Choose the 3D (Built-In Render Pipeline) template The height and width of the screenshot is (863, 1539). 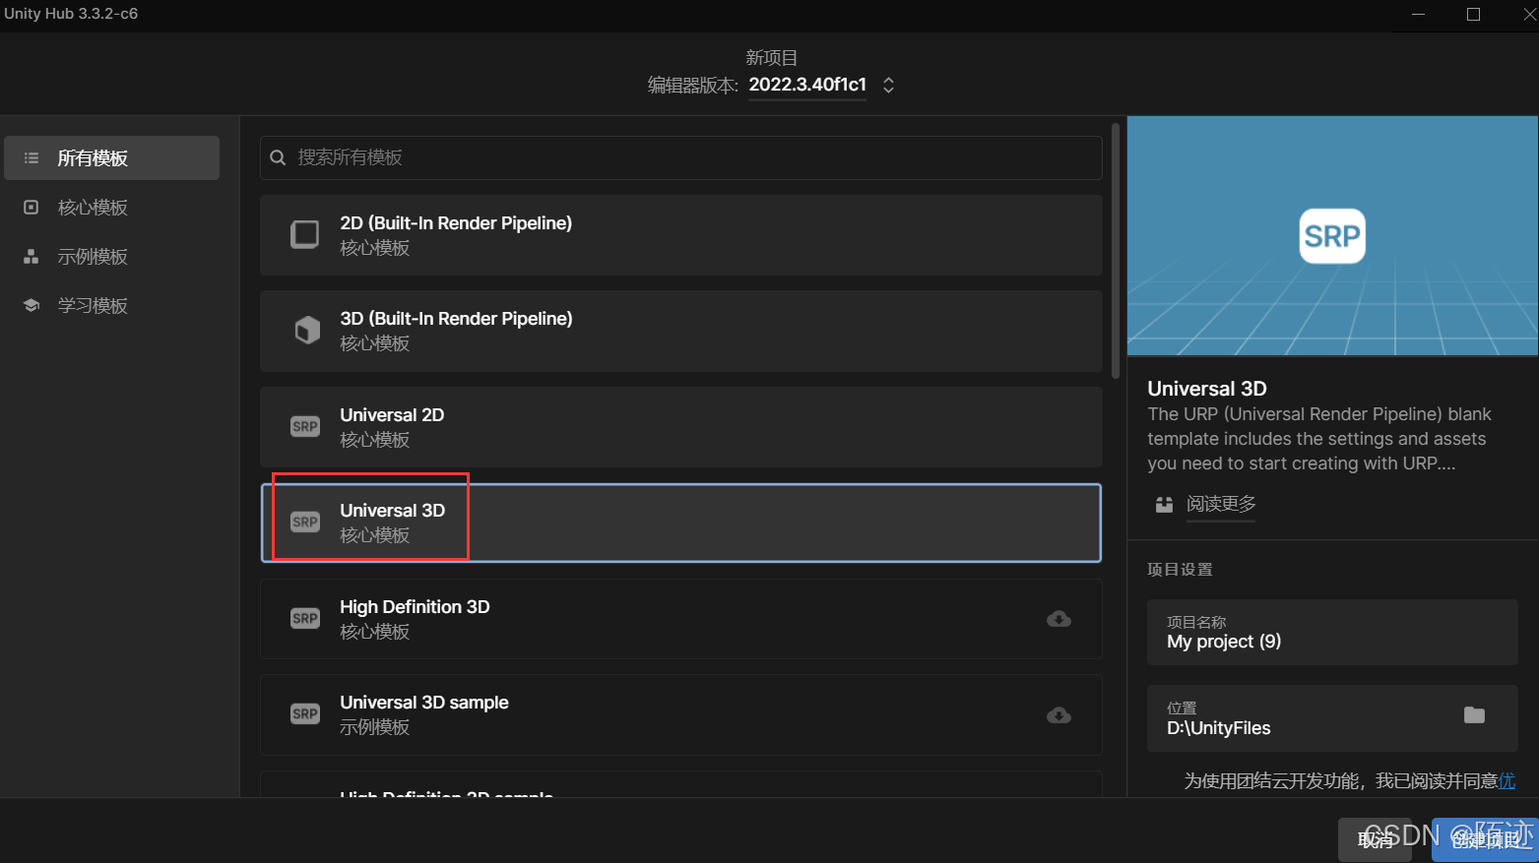[x=680, y=331]
